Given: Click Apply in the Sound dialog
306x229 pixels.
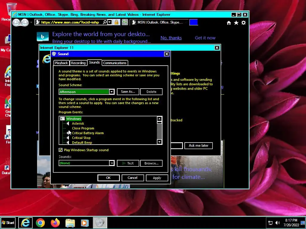Looking at the screenshot, I should pyautogui.click(x=157, y=178).
